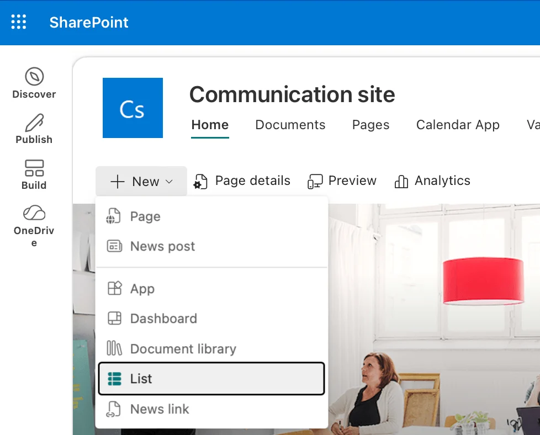Click the SharePoint title link

89,23
